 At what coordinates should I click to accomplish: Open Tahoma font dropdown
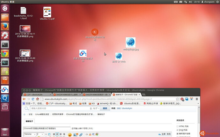click(30, 134)
